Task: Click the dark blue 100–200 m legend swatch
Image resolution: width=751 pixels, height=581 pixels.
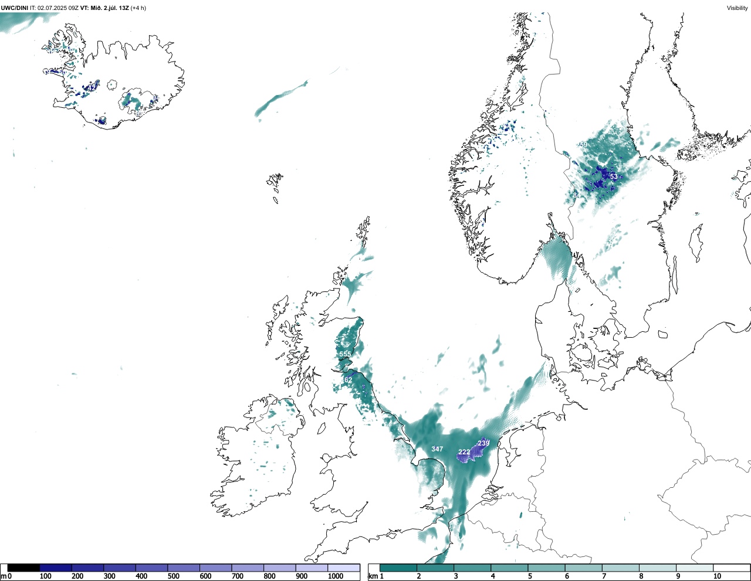Action: [56, 568]
